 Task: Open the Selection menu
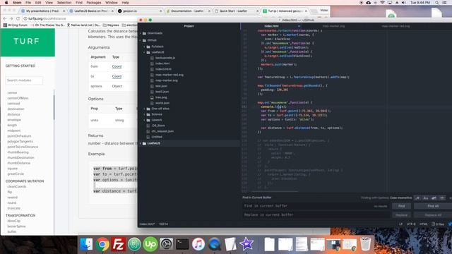[64, 3]
